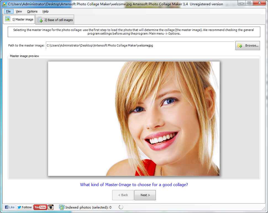Open the Help menu
Viewport: 268px width, 213px height.
[x=46, y=11]
